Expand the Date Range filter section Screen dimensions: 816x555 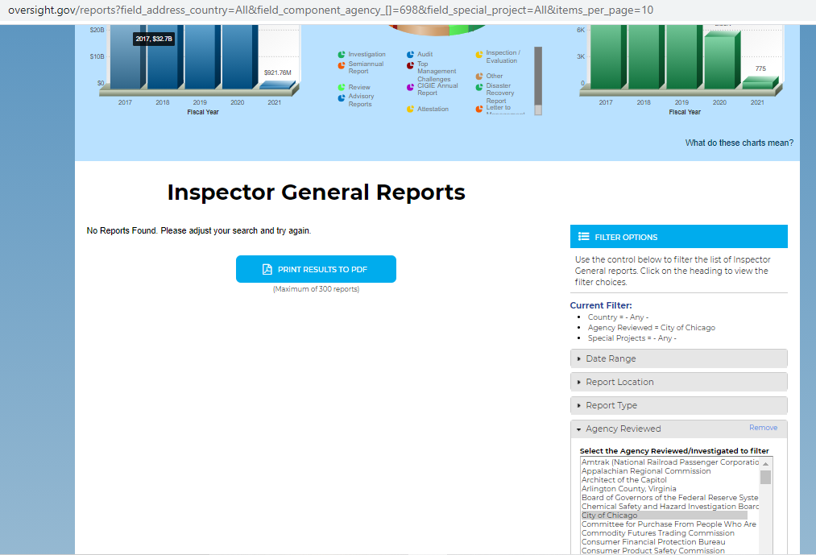pos(678,358)
